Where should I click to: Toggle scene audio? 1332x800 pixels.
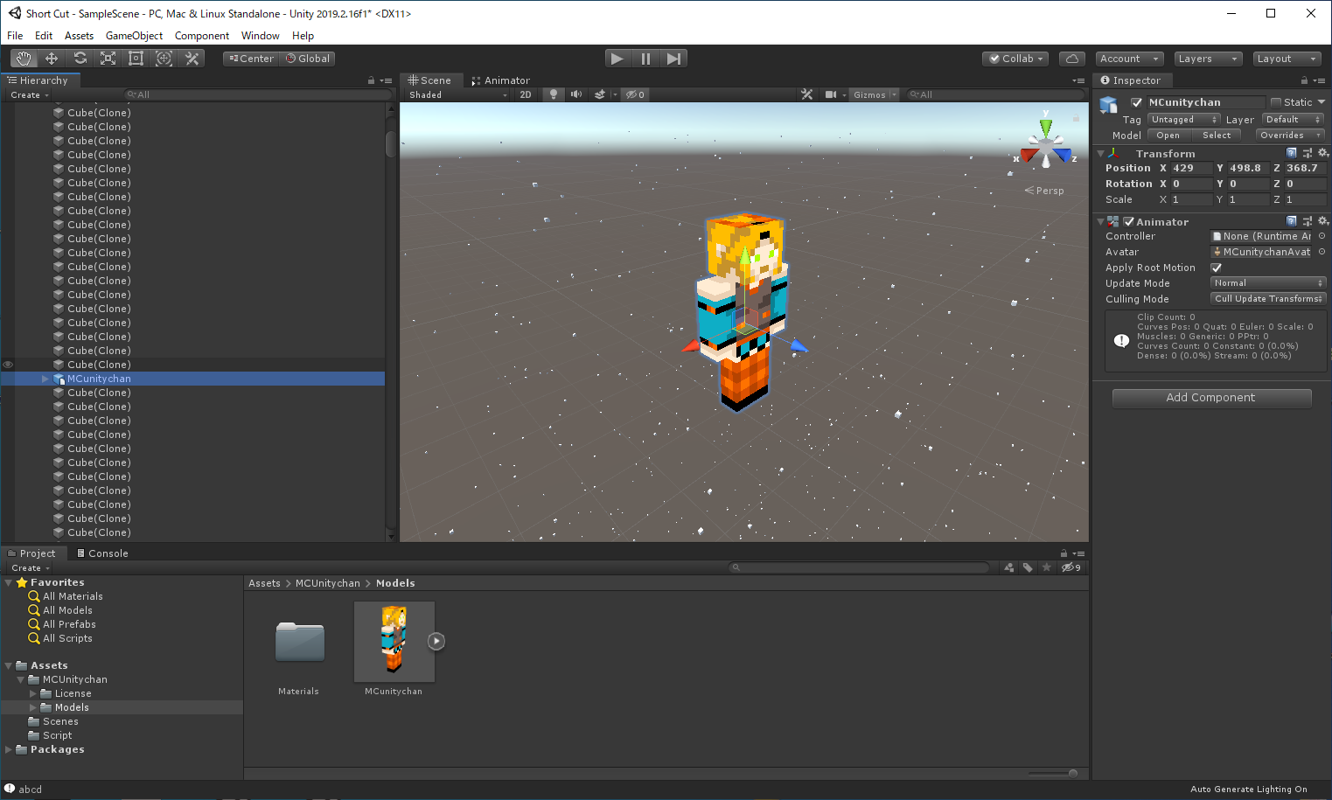tap(576, 94)
